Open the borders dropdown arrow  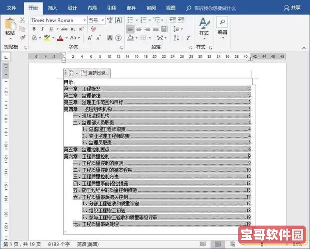pyautogui.click(x=150, y=38)
